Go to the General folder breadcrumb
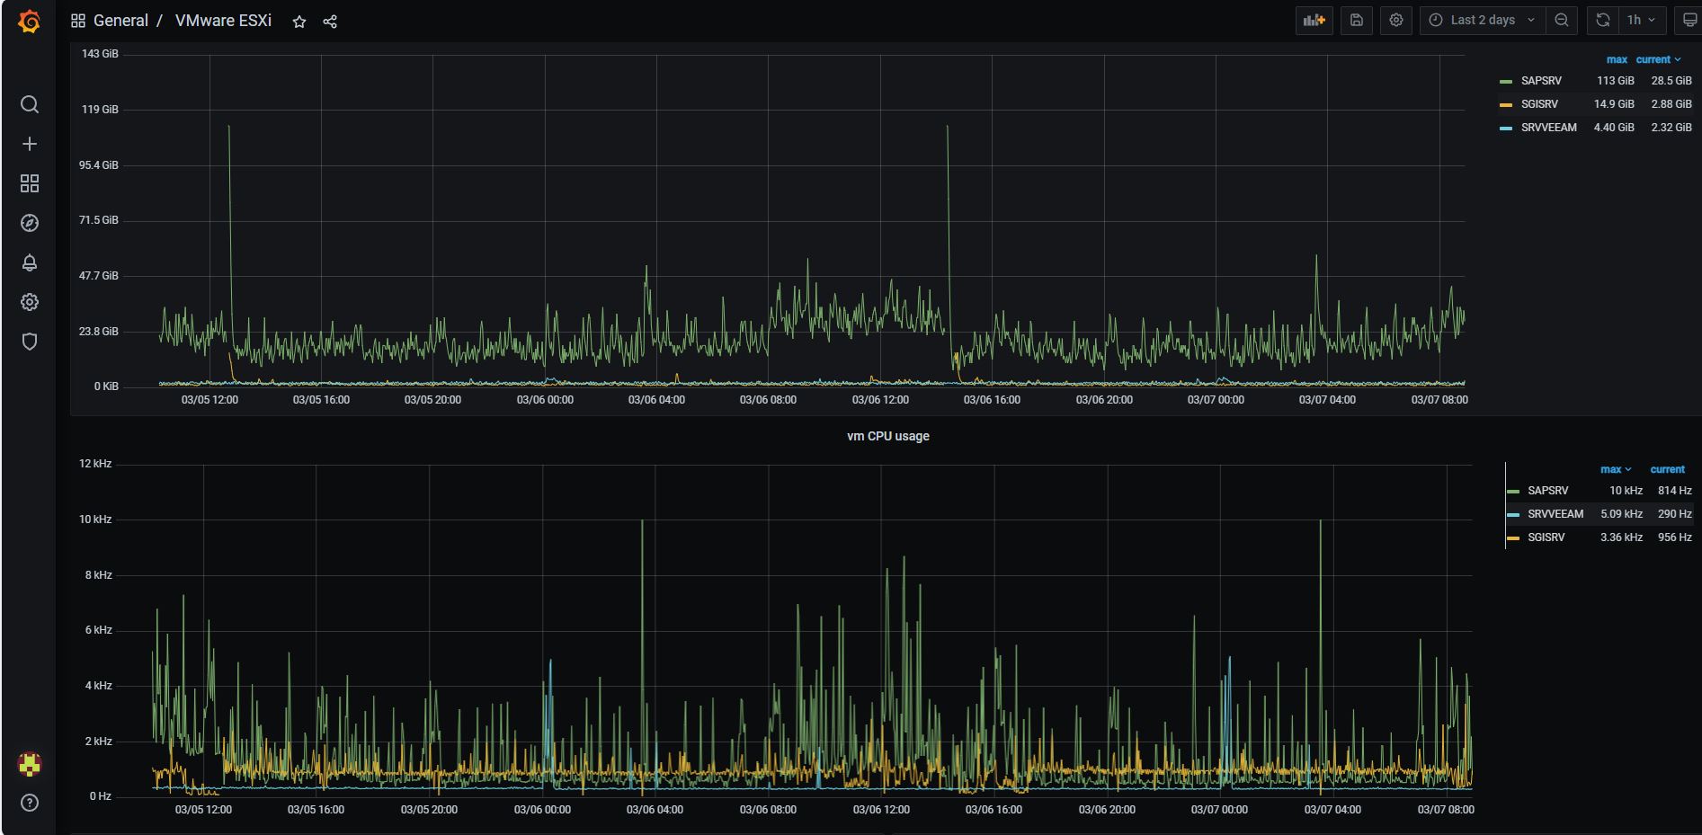Viewport: 1702px width, 835px height. point(120,21)
